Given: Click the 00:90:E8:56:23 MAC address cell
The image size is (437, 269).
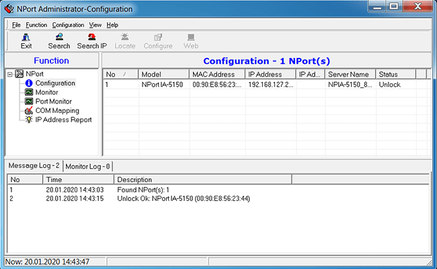Looking at the screenshot, I should [x=217, y=85].
